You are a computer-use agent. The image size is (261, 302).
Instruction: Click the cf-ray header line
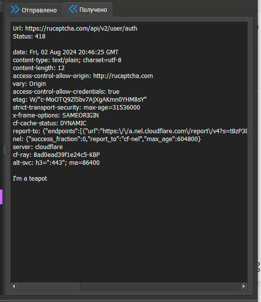point(56,155)
